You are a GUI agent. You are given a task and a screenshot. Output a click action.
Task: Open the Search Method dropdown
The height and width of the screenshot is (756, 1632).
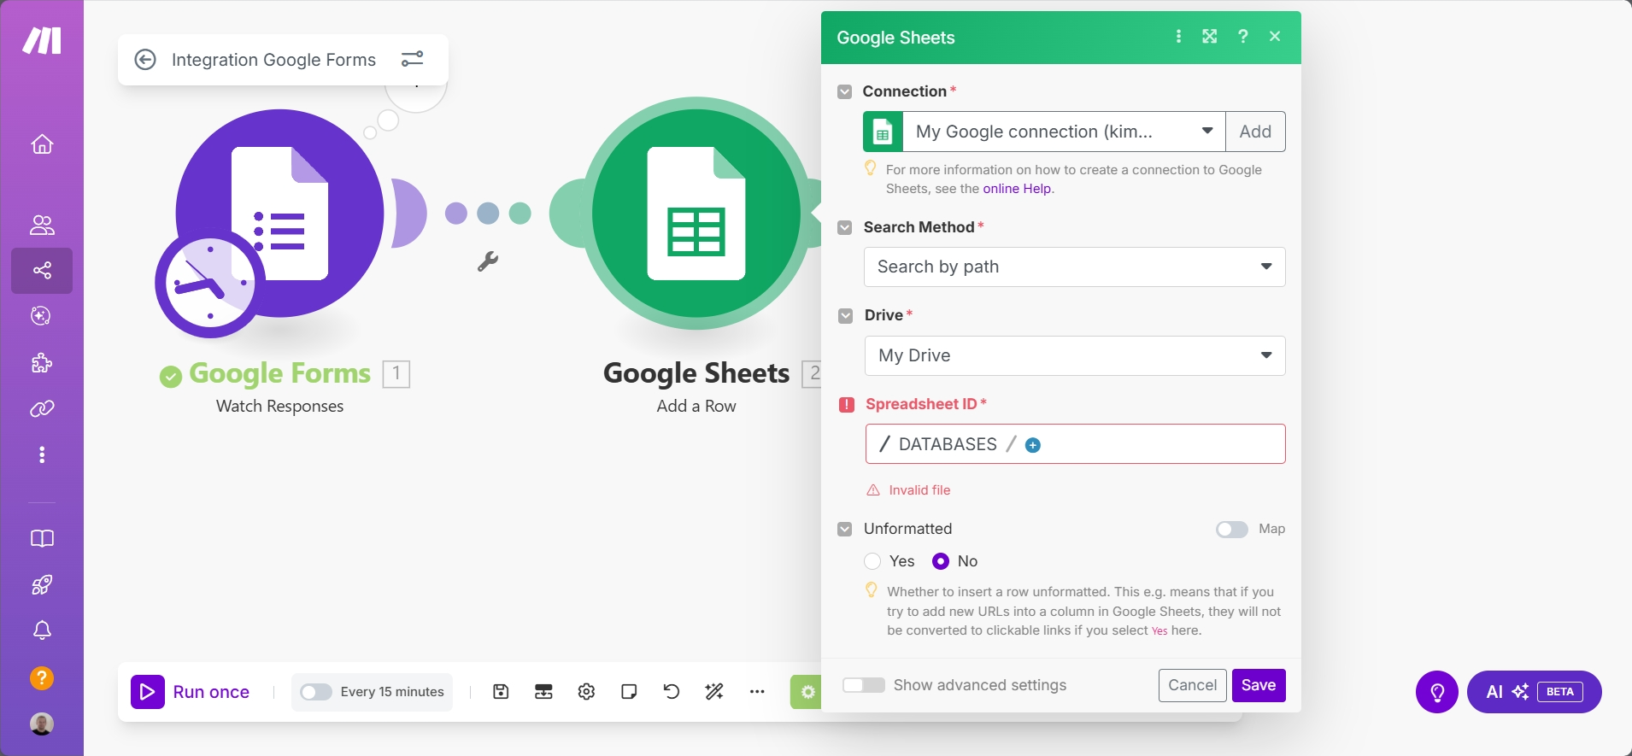1075,267
